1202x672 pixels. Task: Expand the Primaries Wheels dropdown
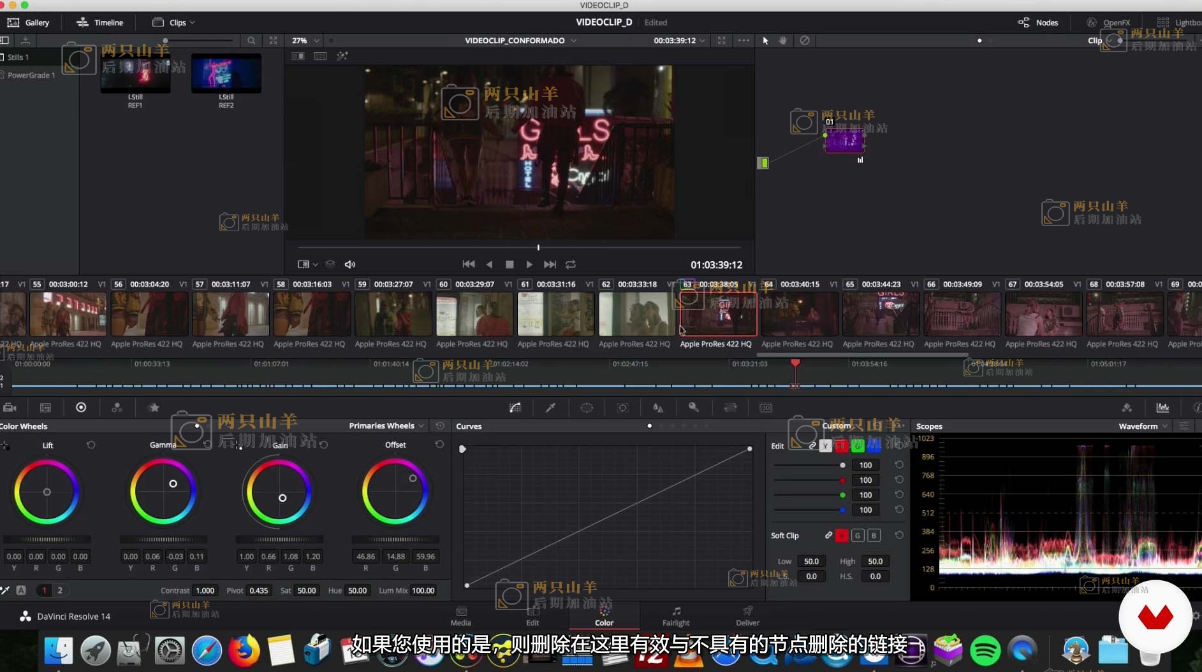[386, 425]
